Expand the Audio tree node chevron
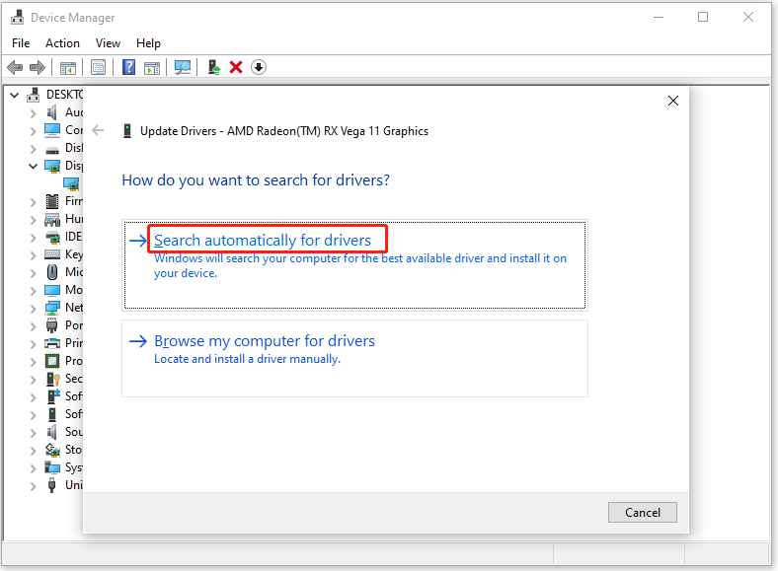This screenshot has height=571, width=778. [x=33, y=113]
